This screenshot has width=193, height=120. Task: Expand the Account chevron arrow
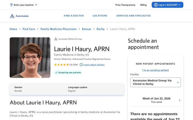click(x=179, y=5)
